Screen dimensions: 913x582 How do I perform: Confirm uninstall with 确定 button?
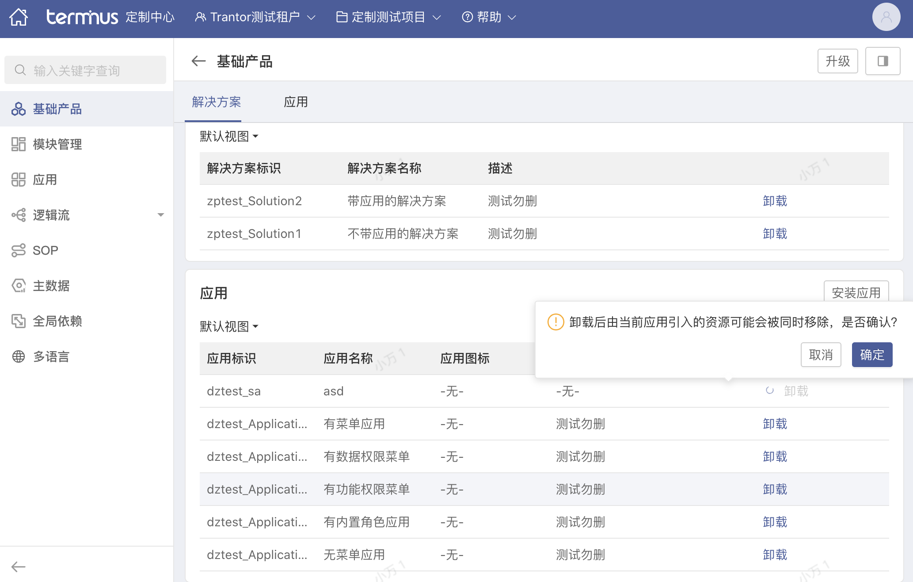[x=872, y=355]
